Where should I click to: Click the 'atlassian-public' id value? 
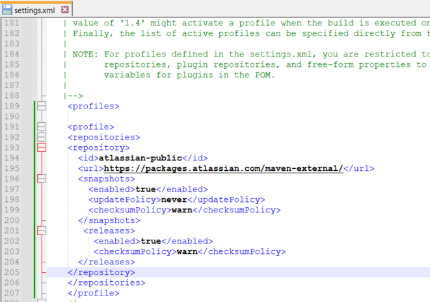(x=140, y=158)
